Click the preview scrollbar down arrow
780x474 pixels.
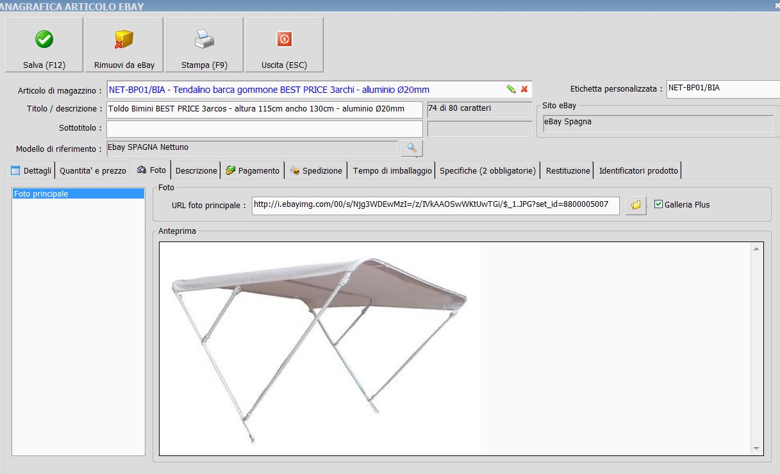tap(757, 448)
